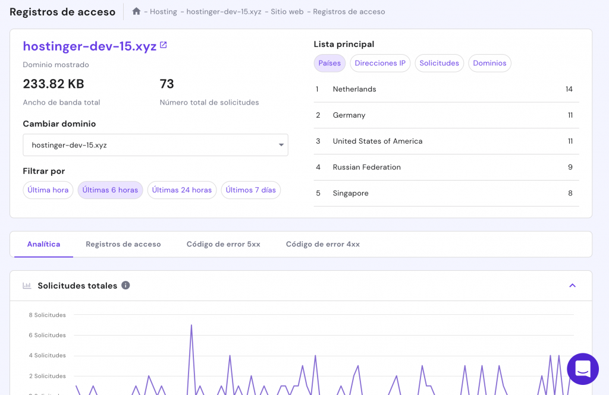Screen dimensions: 609x395
Task: Filter by Últimas 24 horas
Action: pyautogui.click(x=182, y=190)
